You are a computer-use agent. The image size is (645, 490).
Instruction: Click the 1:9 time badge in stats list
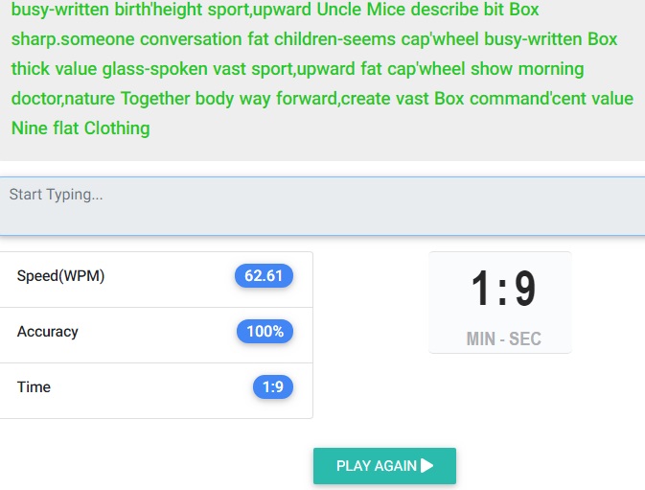click(x=273, y=387)
